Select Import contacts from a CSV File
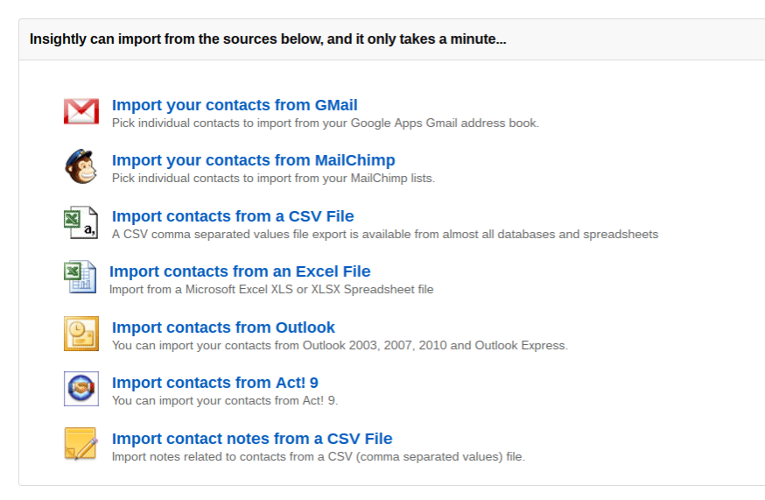 click(233, 215)
